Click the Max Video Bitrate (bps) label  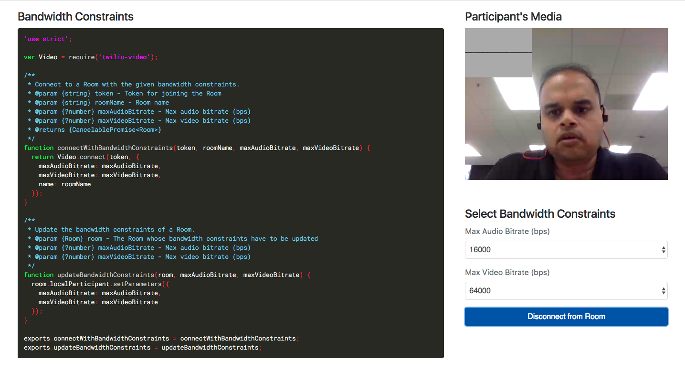[x=507, y=273]
